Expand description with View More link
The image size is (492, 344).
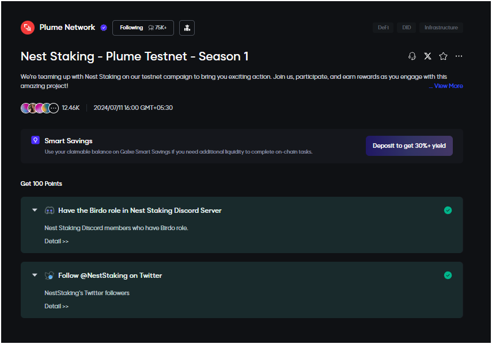tap(446, 86)
